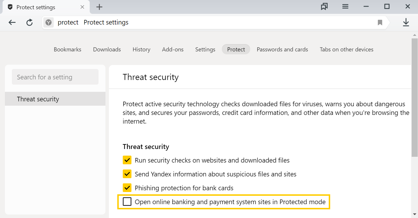Click the shield icon on the Protect settings tab
Image resolution: width=418 pixels, height=218 pixels.
[x=10, y=7]
